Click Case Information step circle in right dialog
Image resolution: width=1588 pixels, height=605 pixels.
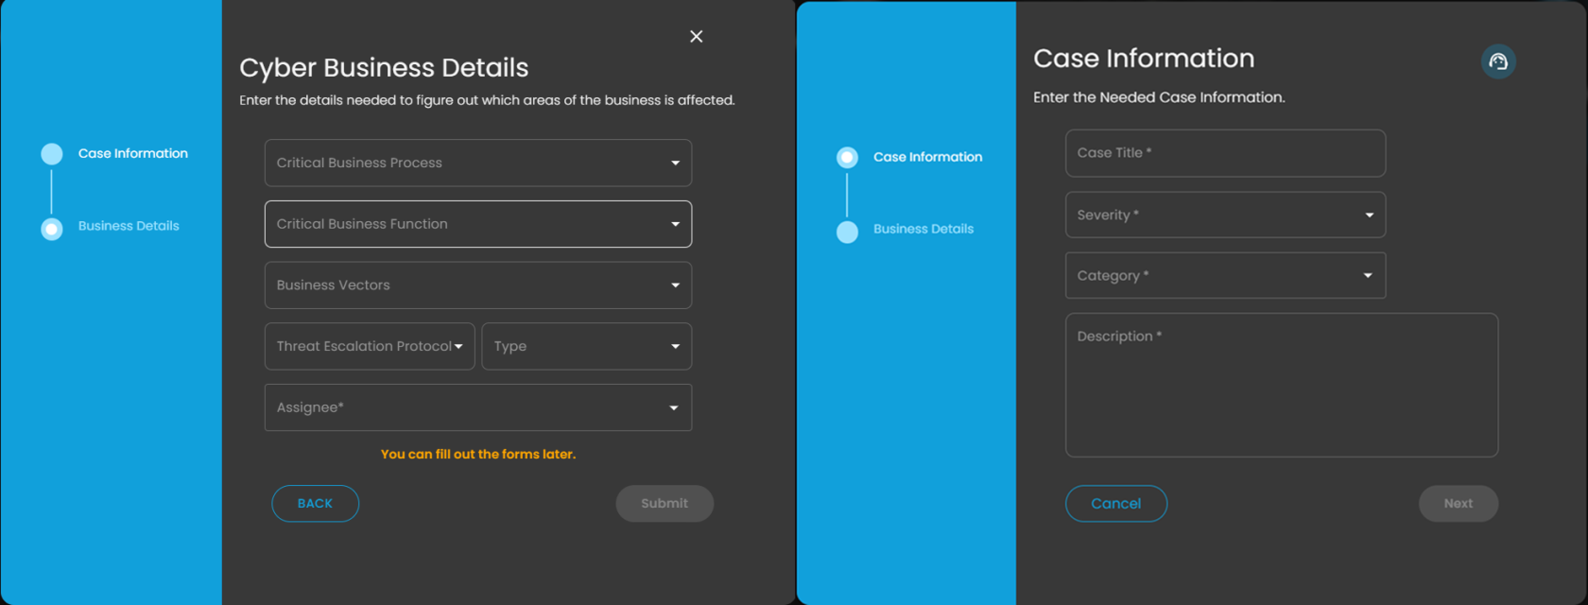(x=847, y=157)
